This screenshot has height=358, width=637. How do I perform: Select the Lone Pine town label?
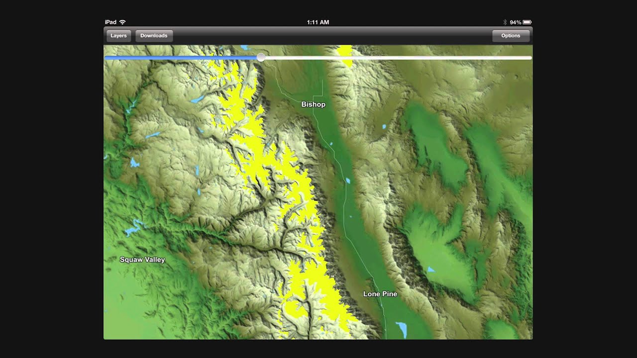380,294
